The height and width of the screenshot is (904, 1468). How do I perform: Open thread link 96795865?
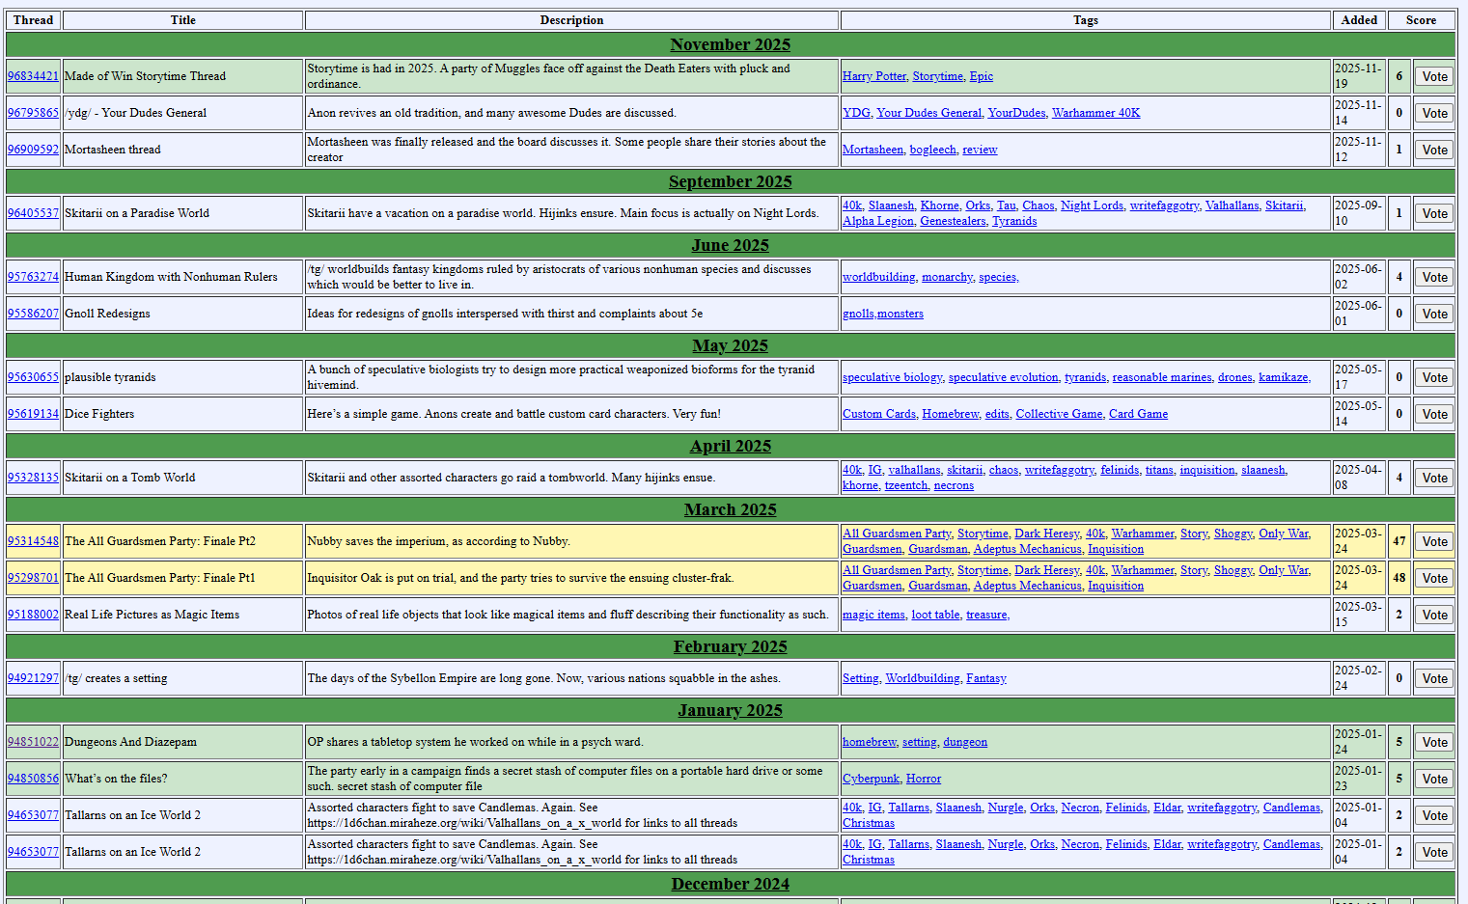coord(33,113)
